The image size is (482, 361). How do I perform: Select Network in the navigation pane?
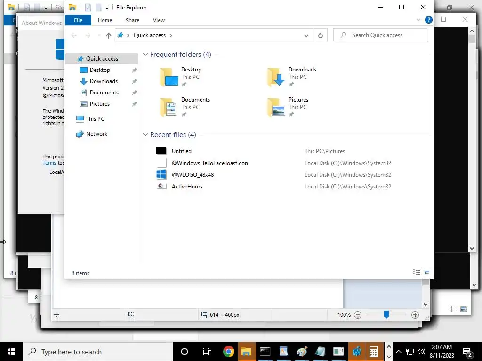pos(96,134)
